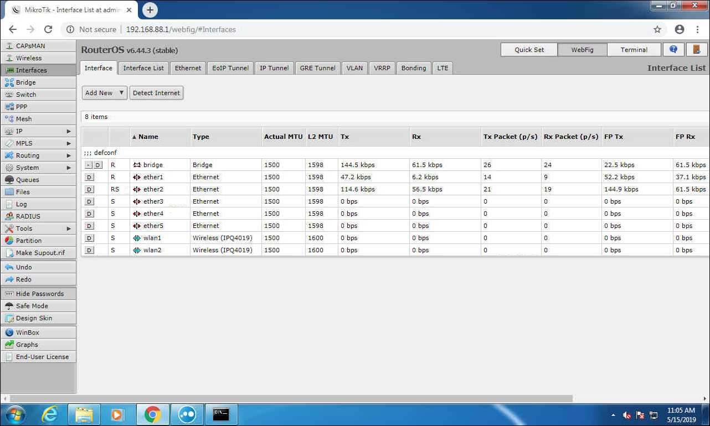Open the Switch section
The width and height of the screenshot is (710, 426).
38,95
